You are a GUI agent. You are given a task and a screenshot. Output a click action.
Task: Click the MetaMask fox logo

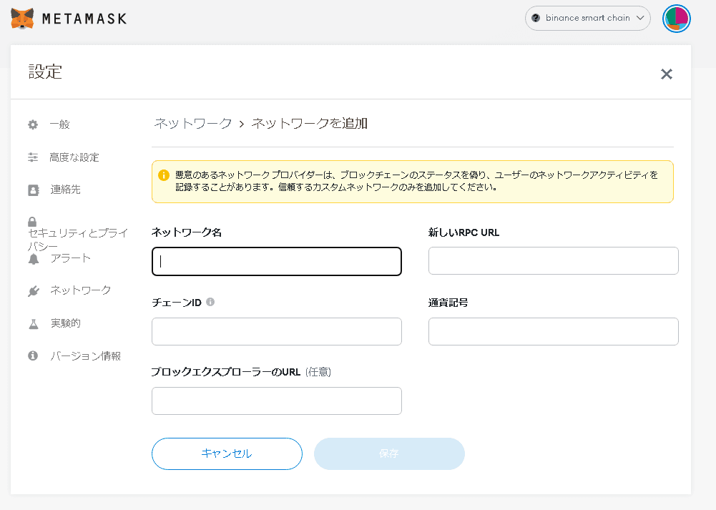pyautogui.click(x=22, y=18)
